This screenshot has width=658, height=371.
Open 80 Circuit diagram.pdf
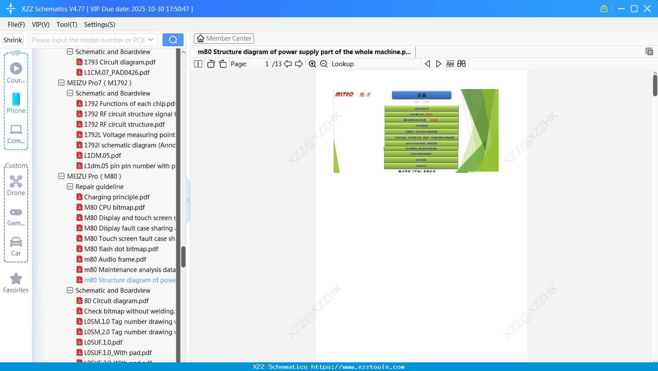tap(116, 301)
